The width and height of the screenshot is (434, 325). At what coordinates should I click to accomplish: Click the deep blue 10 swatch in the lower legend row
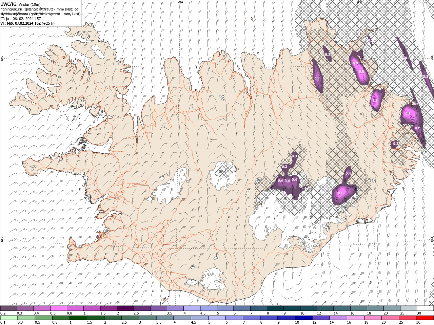303,318
